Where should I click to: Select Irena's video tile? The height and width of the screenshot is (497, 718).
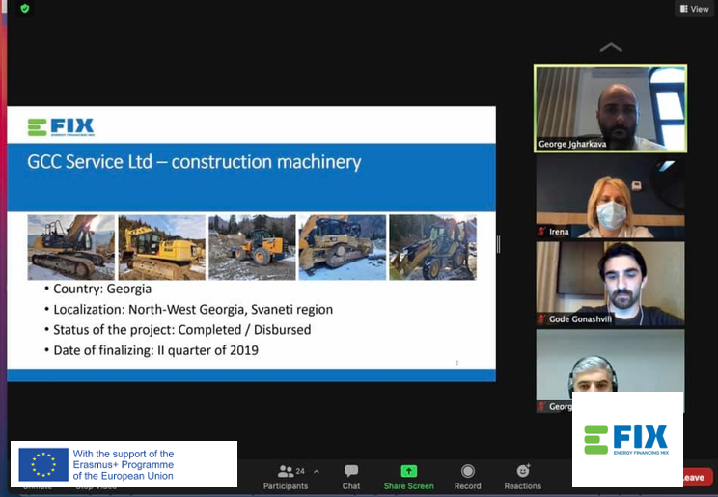(x=610, y=197)
